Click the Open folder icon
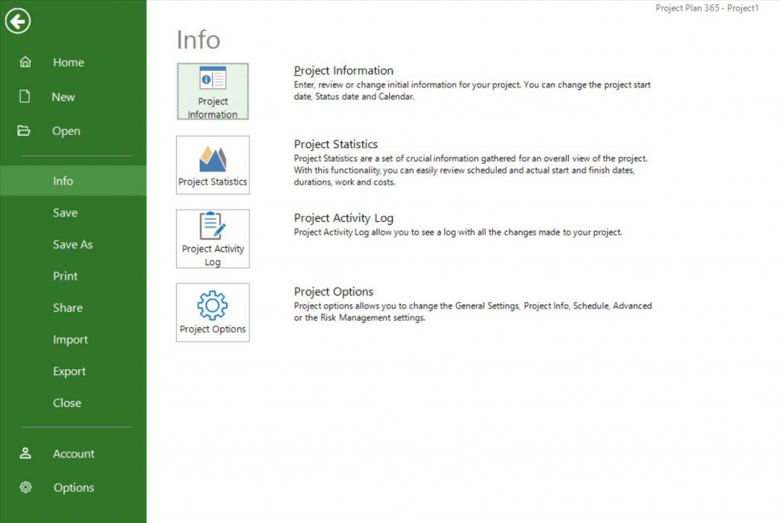Screen dimensions: 781x523 [24, 131]
